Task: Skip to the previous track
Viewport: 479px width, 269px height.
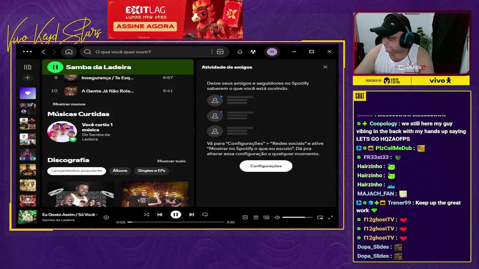Action: pyautogui.click(x=160, y=215)
